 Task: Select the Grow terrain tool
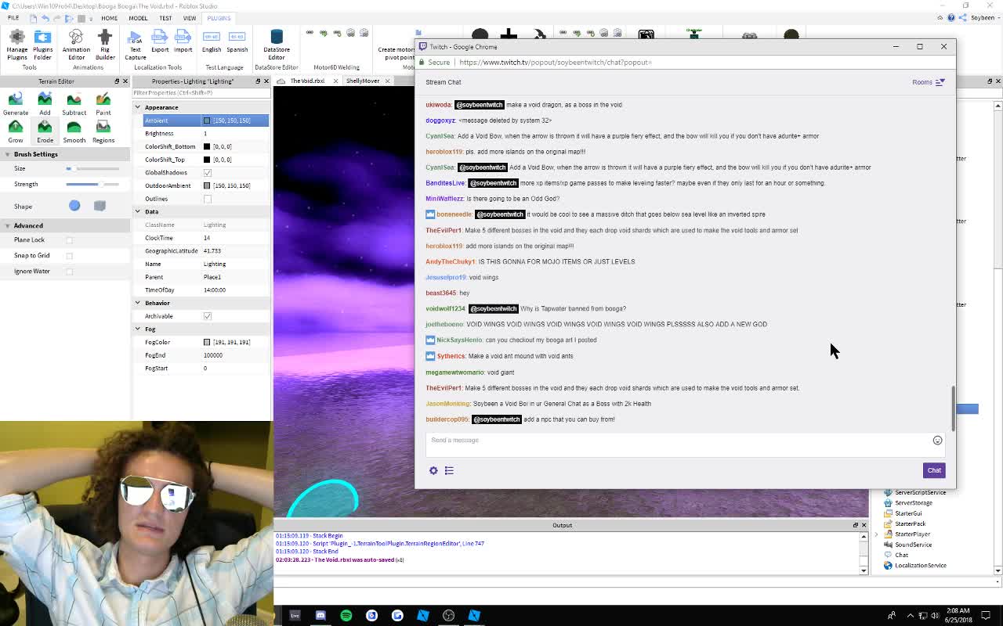[x=16, y=131]
